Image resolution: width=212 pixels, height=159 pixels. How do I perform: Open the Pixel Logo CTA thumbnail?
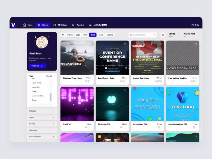click(112, 104)
